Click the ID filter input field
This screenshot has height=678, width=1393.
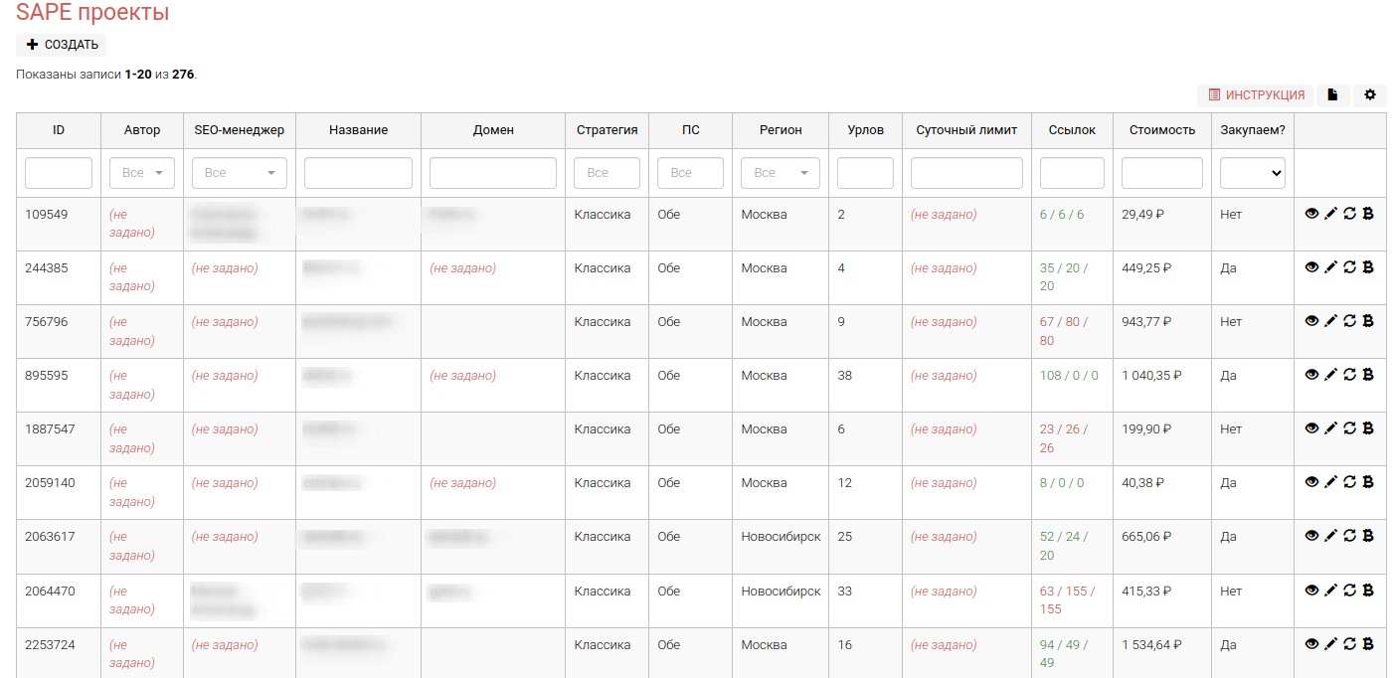[59, 173]
